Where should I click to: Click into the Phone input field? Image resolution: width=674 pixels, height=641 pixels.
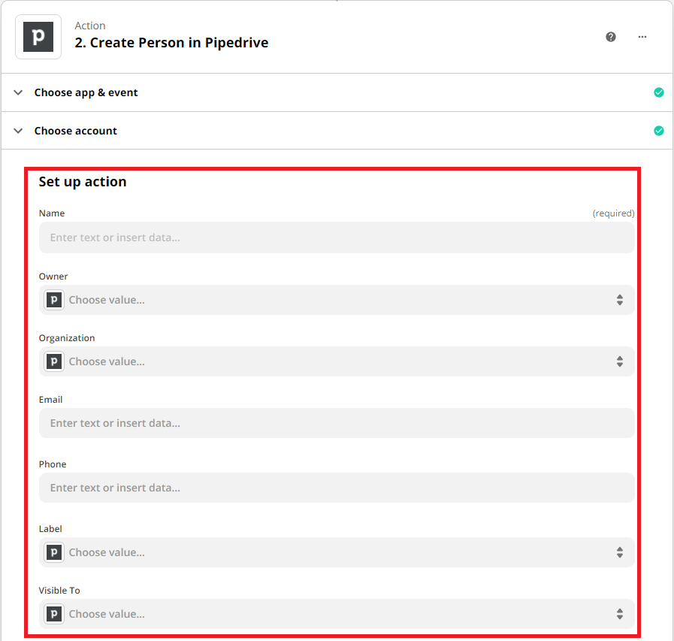tap(337, 488)
